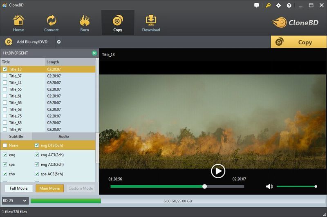This screenshot has width=327, height=217.
Task: Click the yellow Copy button
Action: tap(298, 42)
